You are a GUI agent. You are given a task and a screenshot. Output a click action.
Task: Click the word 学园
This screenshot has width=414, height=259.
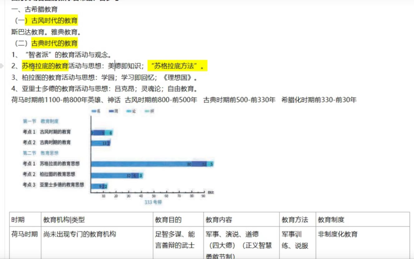tap(108, 77)
